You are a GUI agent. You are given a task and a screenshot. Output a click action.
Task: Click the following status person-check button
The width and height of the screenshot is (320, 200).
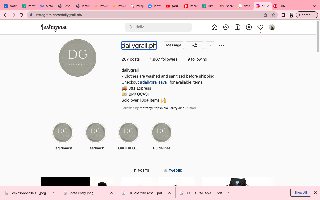(x=195, y=45)
